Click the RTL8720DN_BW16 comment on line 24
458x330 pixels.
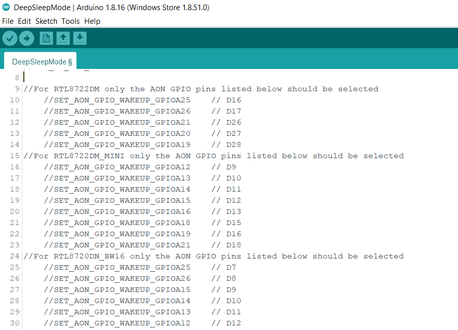click(214, 256)
